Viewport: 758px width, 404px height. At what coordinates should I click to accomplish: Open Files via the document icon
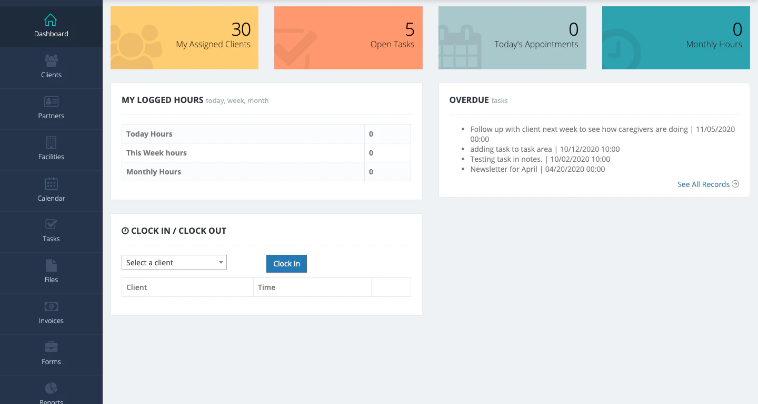(x=51, y=265)
